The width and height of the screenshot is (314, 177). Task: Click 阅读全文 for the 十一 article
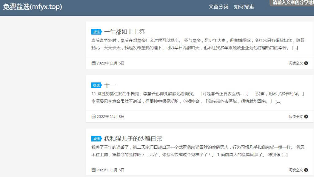click(296, 117)
